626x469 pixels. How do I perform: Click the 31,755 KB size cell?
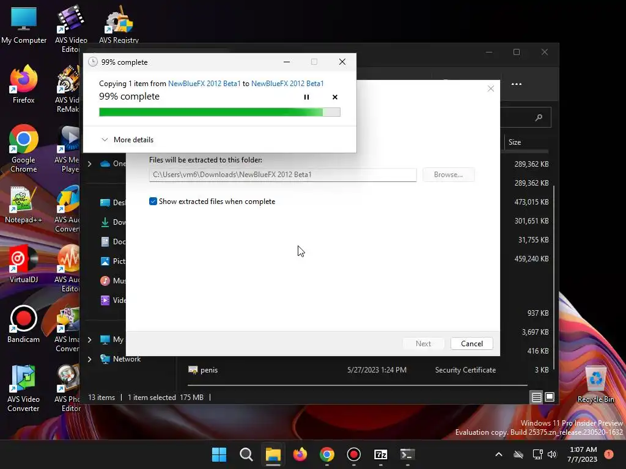(533, 239)
